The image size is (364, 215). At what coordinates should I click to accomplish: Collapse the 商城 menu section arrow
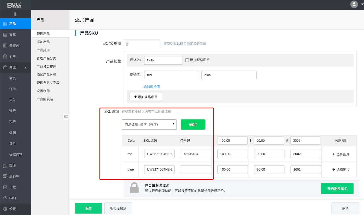(x=25, y=68)
